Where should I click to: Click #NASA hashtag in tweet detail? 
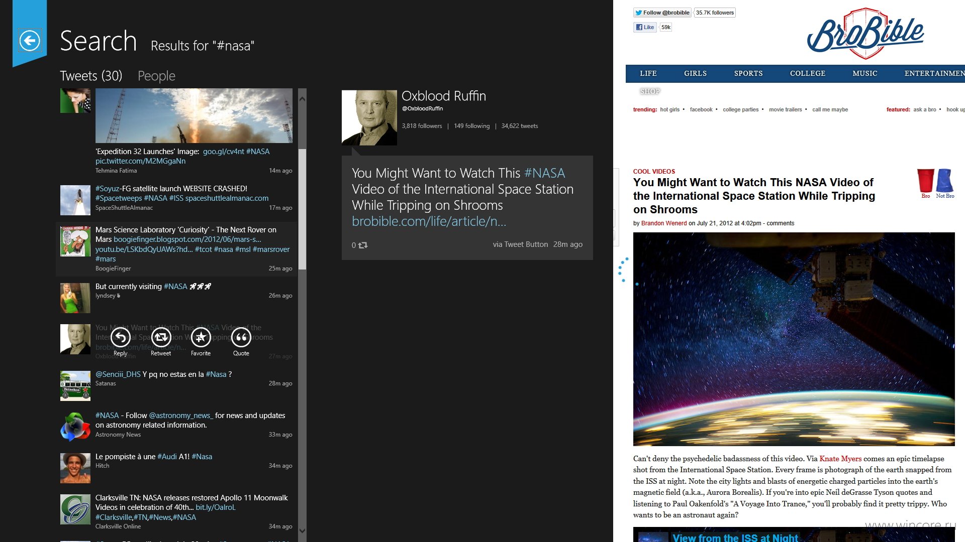tap(544, 173)
